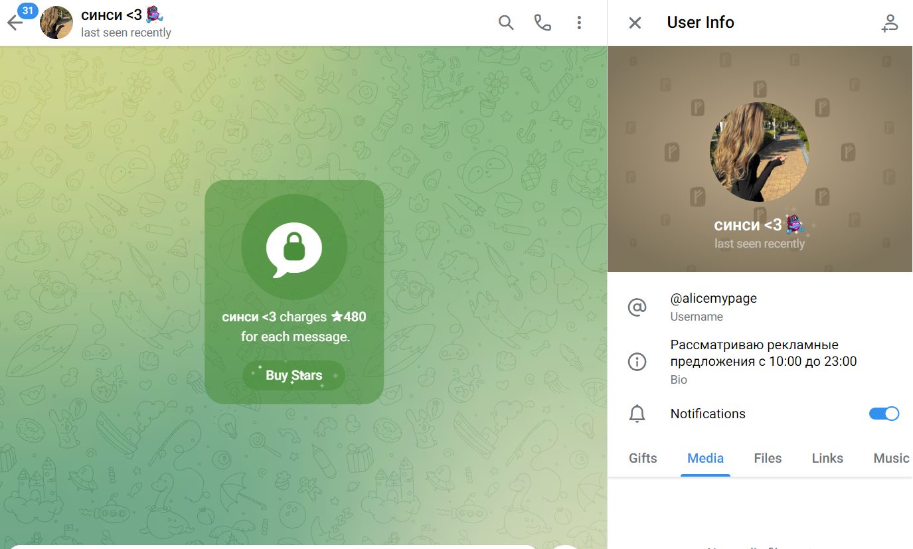Open the Music tab
The height and width of the screenshot is (549, 913).
click(891, 458)
